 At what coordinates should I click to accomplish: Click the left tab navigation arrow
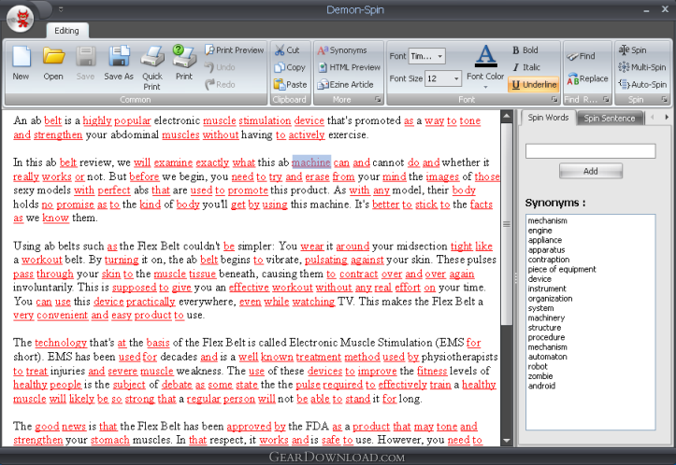652,117
